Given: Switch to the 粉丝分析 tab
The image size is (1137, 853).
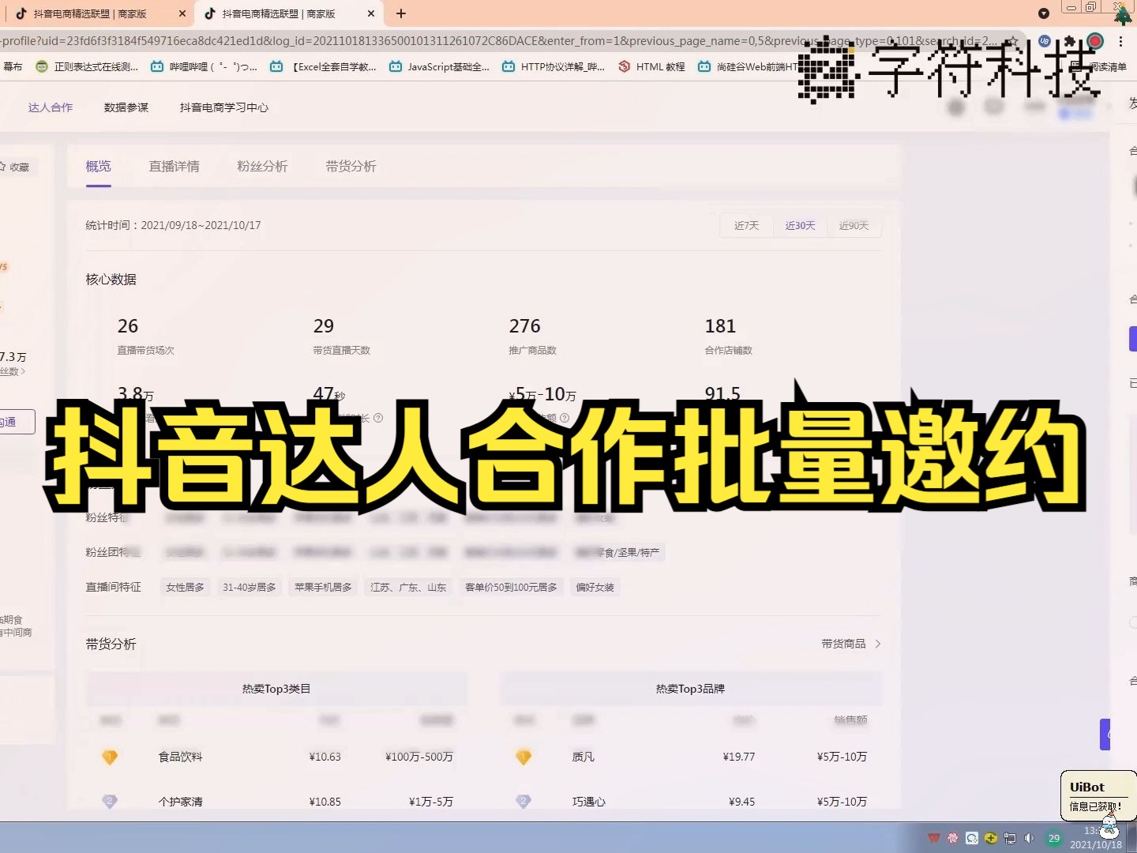Looking at the screenshot, I should point(262,166).
